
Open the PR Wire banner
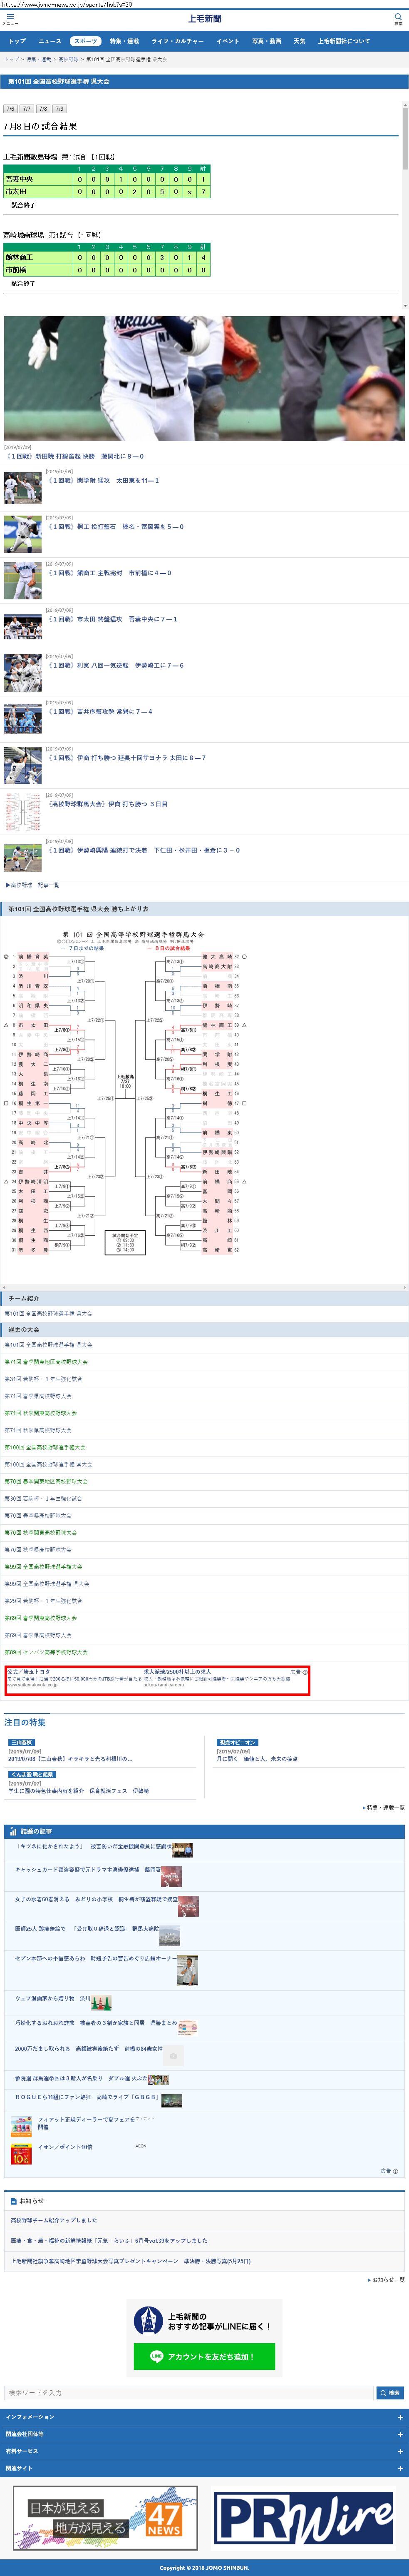click(x=305, y=2519)
